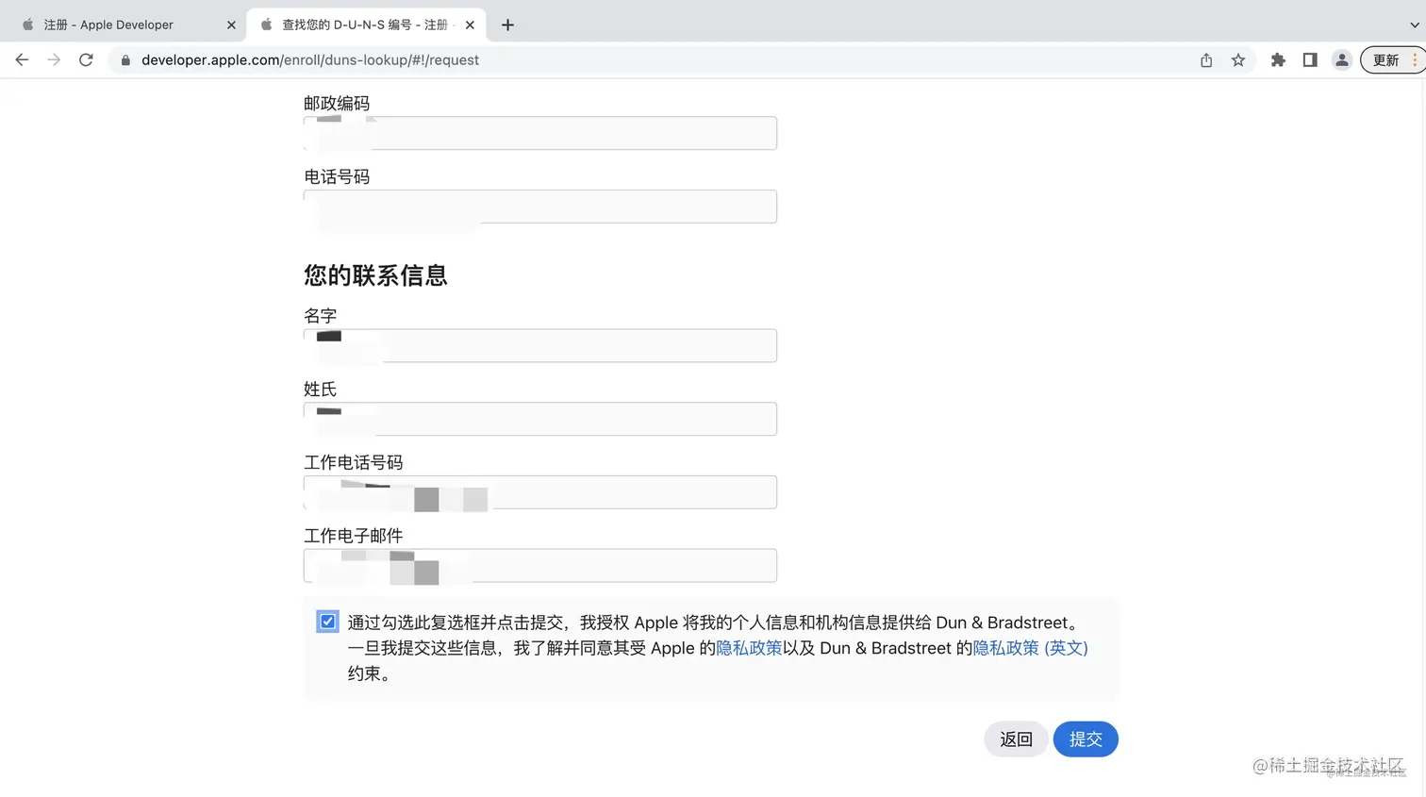Open a new browser tab

[507, 25]
